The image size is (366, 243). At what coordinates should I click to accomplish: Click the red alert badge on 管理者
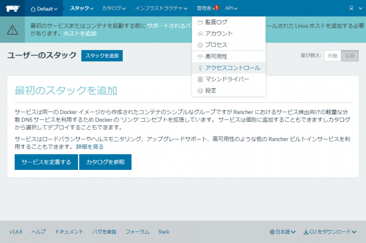217,8
